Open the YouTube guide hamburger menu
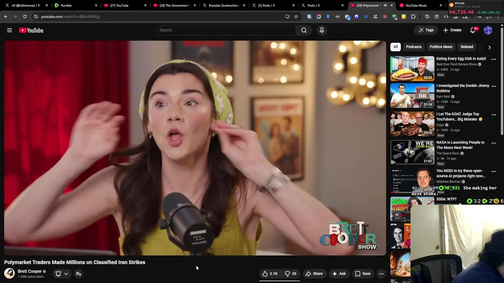 pyautogui.click(x=9, y=30)
